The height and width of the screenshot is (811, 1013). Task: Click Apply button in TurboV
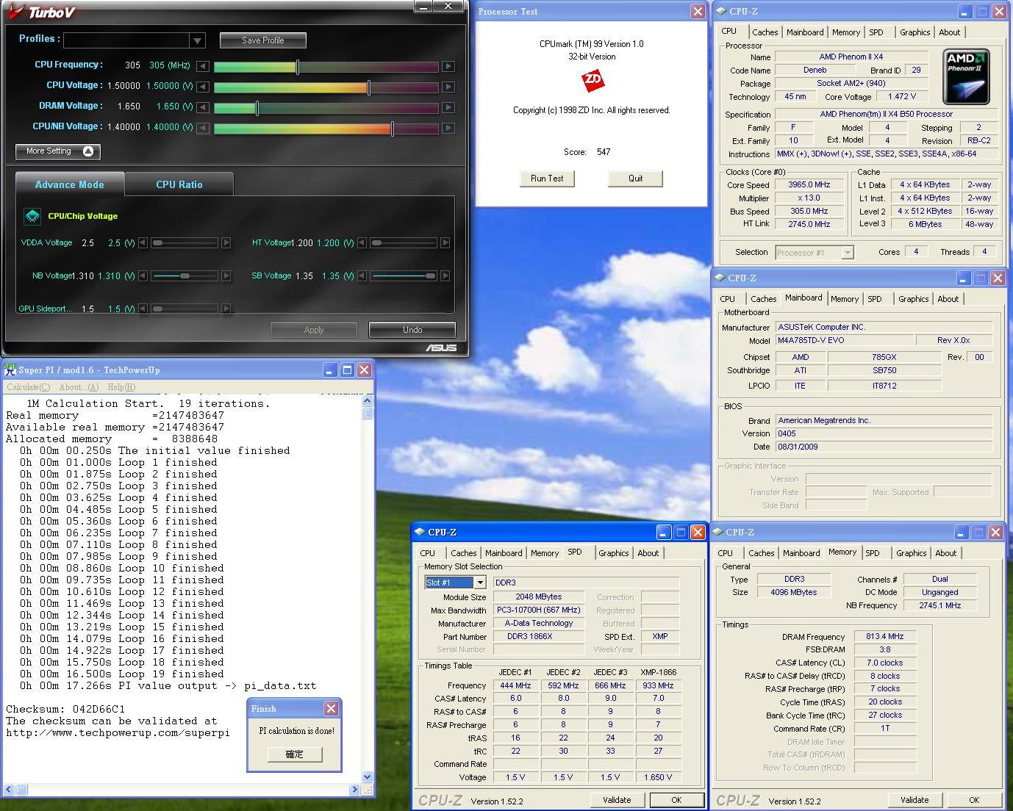[x=314, y=330]
